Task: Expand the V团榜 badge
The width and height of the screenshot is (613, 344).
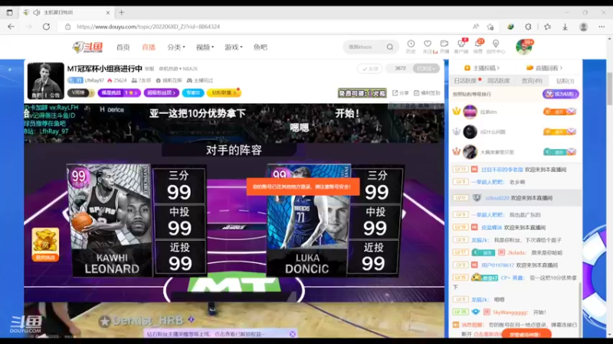Action: (81, 92)
